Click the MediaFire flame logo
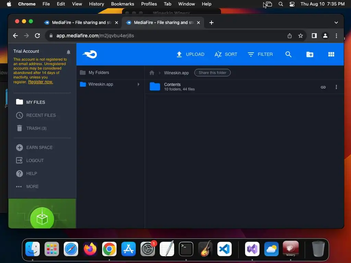 click(x=90, y=54)
